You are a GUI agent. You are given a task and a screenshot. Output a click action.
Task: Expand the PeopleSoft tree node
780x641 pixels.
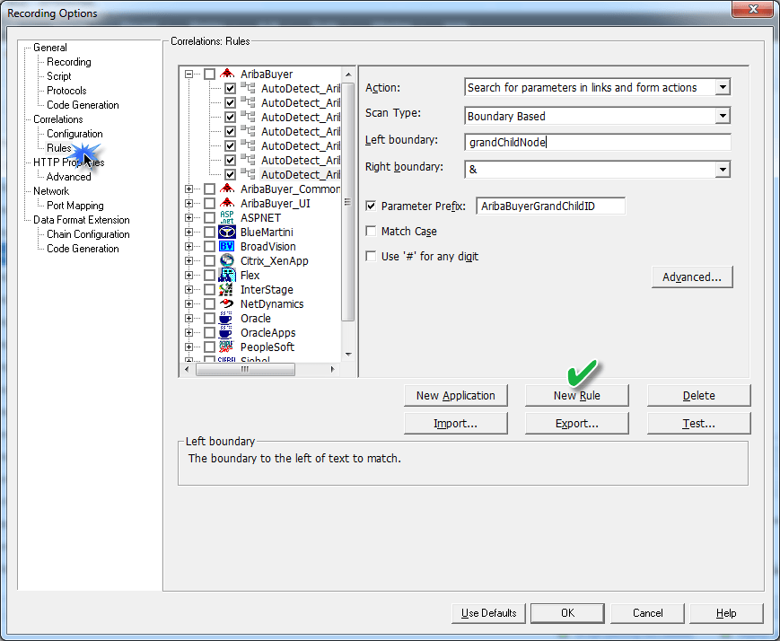189,347
